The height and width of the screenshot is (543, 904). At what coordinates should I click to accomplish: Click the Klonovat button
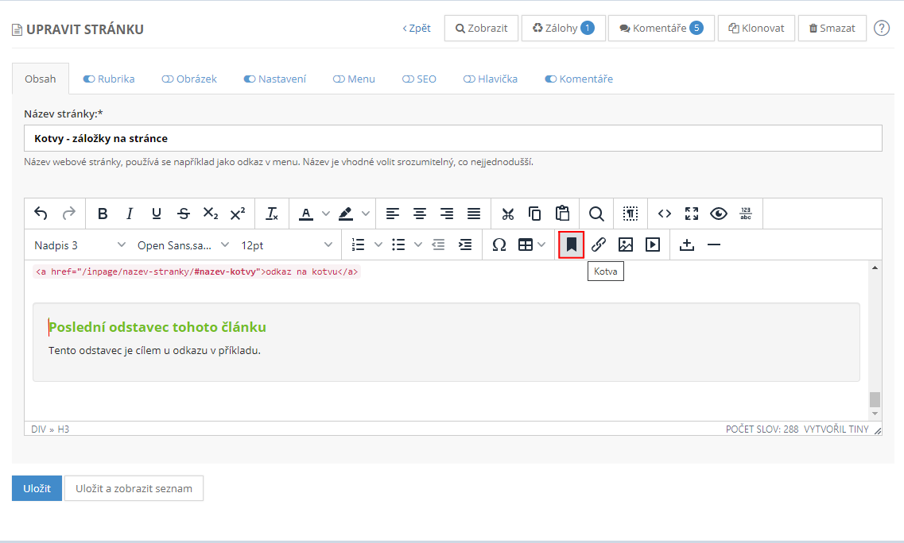point(756,28)
